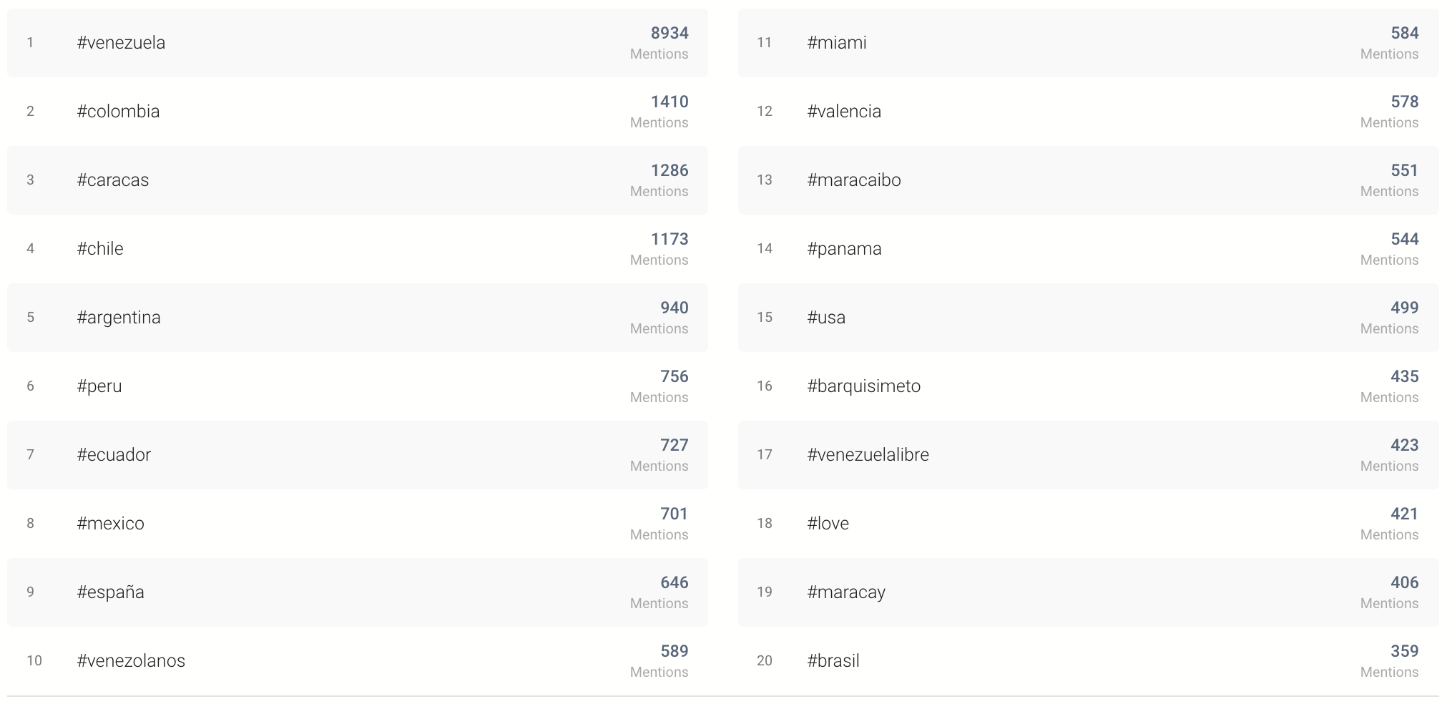This screenshot has height=704, width=1452.
Task: Open the #maracaibo hashtag
Action: pyautogui.click(x=854, y=180)
